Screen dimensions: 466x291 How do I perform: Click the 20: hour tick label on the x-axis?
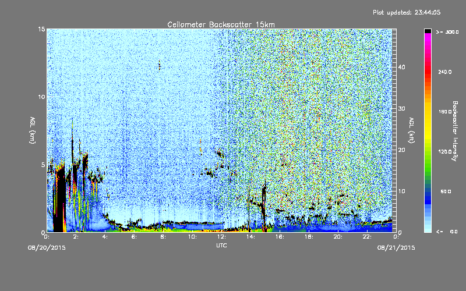click(338, 237)
